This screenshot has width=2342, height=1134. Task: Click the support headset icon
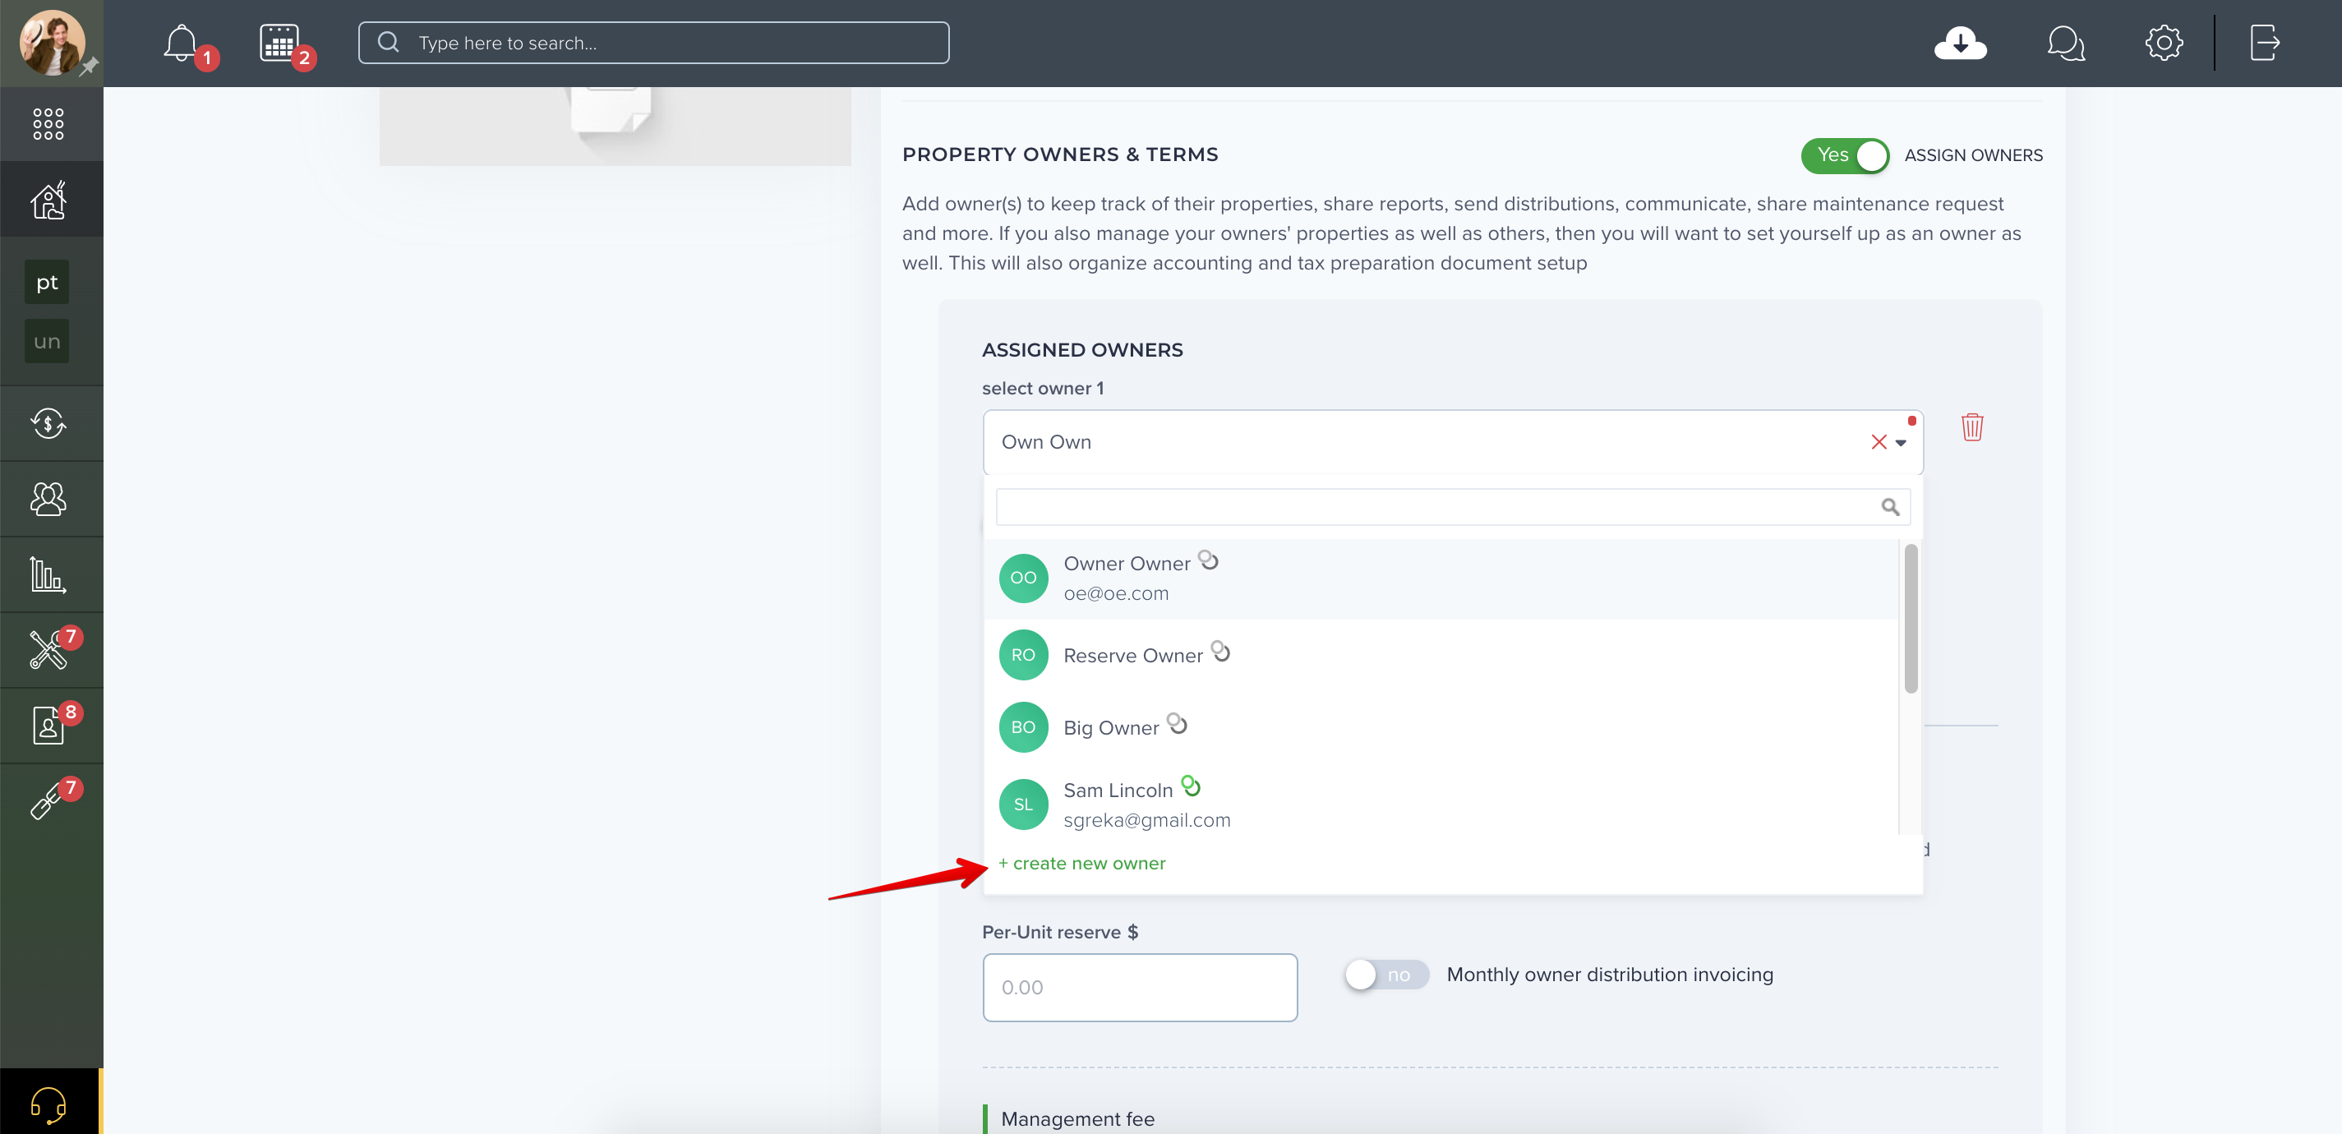(x=48, y=1105)
